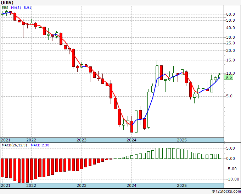Click the latest green candlestick near 9.6
Screen dimensions: 241x194
pos(220,76)
